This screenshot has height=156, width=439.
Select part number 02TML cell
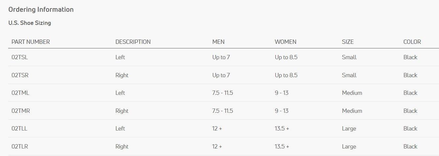coord(20,93)
